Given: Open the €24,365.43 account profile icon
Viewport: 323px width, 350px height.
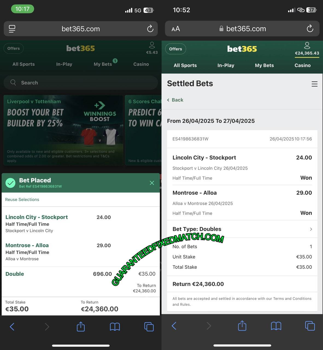Looking at the screenshot, I should [x=307, y=45].
